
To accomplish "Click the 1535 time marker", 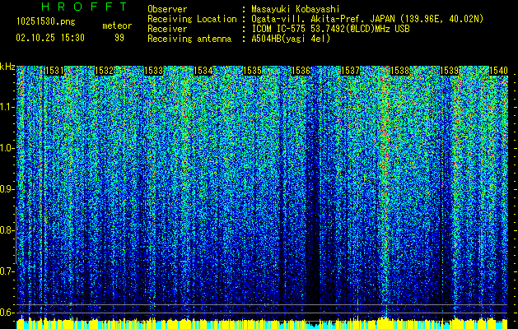I will pos(252,71).
